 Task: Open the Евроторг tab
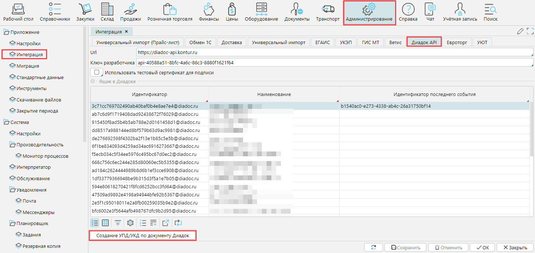457,42
